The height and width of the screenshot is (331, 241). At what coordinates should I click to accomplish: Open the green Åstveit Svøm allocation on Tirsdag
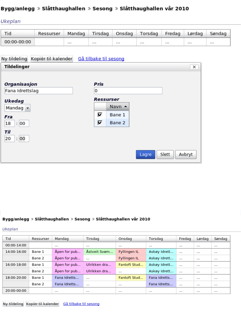point(99,252)
